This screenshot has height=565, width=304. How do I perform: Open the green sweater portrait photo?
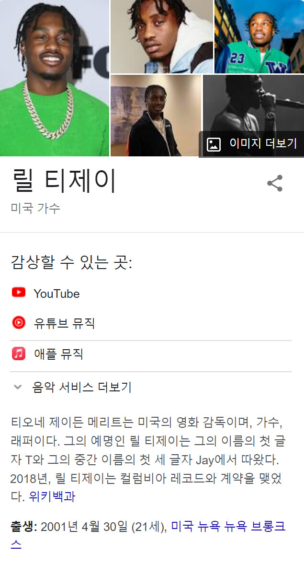tap(54, 78)
